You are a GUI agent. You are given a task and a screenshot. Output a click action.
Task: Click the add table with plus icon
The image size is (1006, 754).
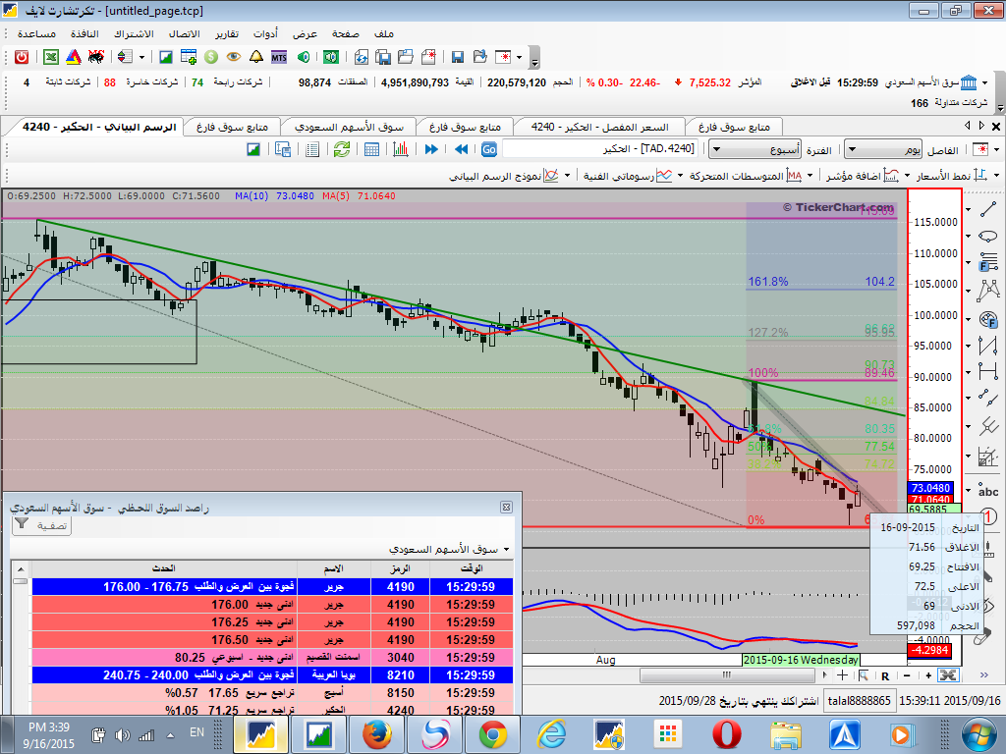[x=189, y=57]
